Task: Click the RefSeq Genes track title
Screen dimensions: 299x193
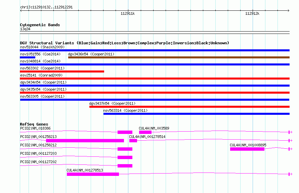Action: pyautogui.click(x=34, y=124)
